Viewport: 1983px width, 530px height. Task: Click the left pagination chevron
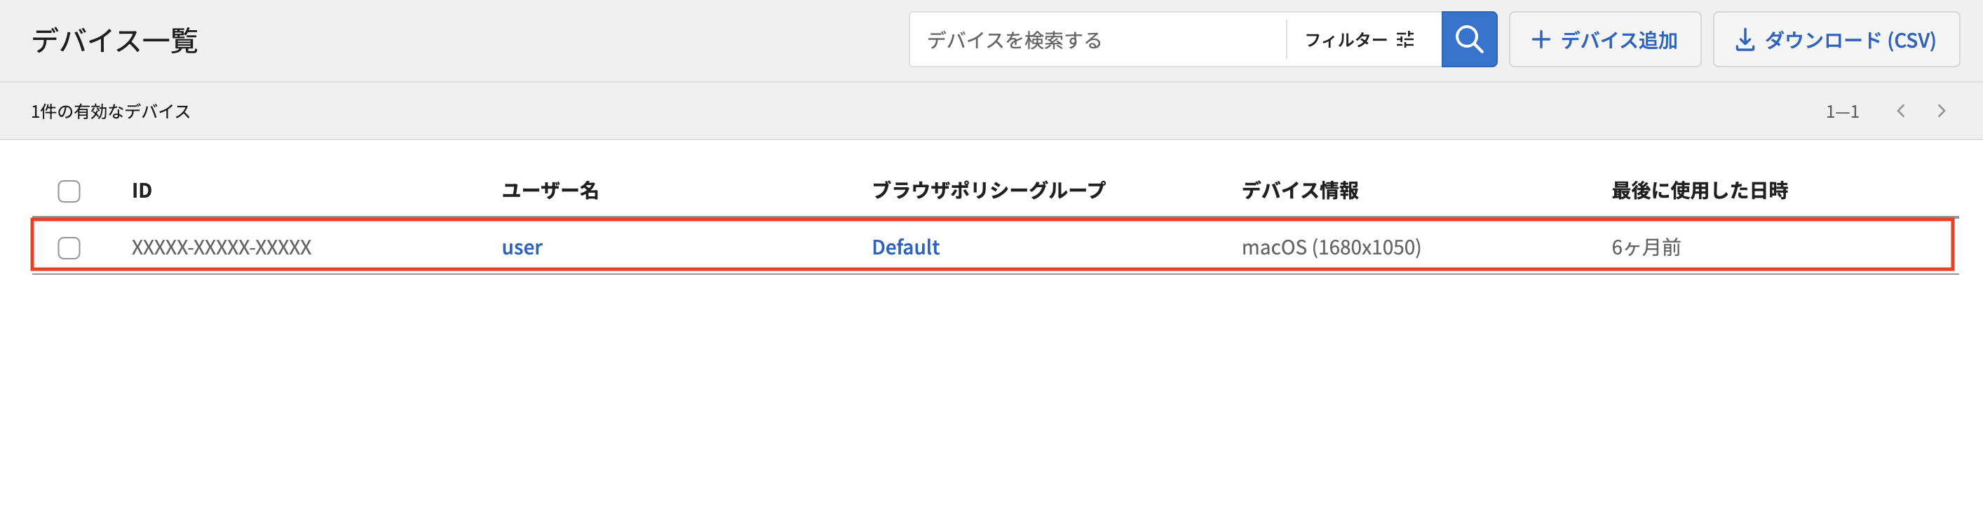pos(1902,111)
